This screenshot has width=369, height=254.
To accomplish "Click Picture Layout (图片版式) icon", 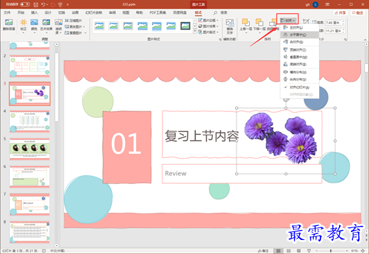I will [x=200, y=32].
